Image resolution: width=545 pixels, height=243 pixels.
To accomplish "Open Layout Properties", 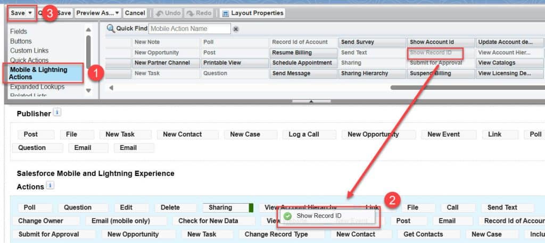I will [x=252, y=13].
